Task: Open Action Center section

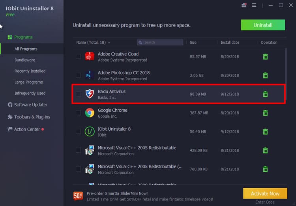Action: 26,129
